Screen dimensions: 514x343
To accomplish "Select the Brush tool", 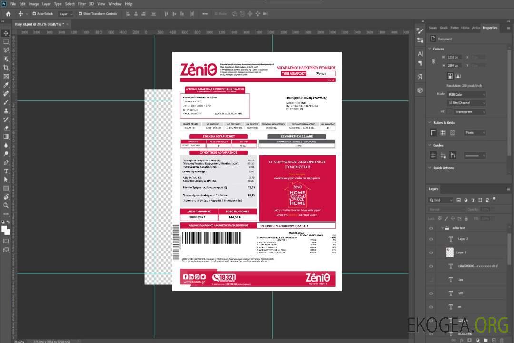I will (x=6, y=102).
